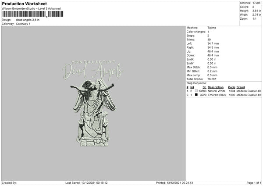
Task: Click the Height value 3.81 in
Action: click(256, 11)
